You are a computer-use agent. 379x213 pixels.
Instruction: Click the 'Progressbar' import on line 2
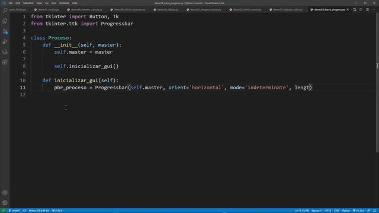pyautogui.click(x=117, y=24)
